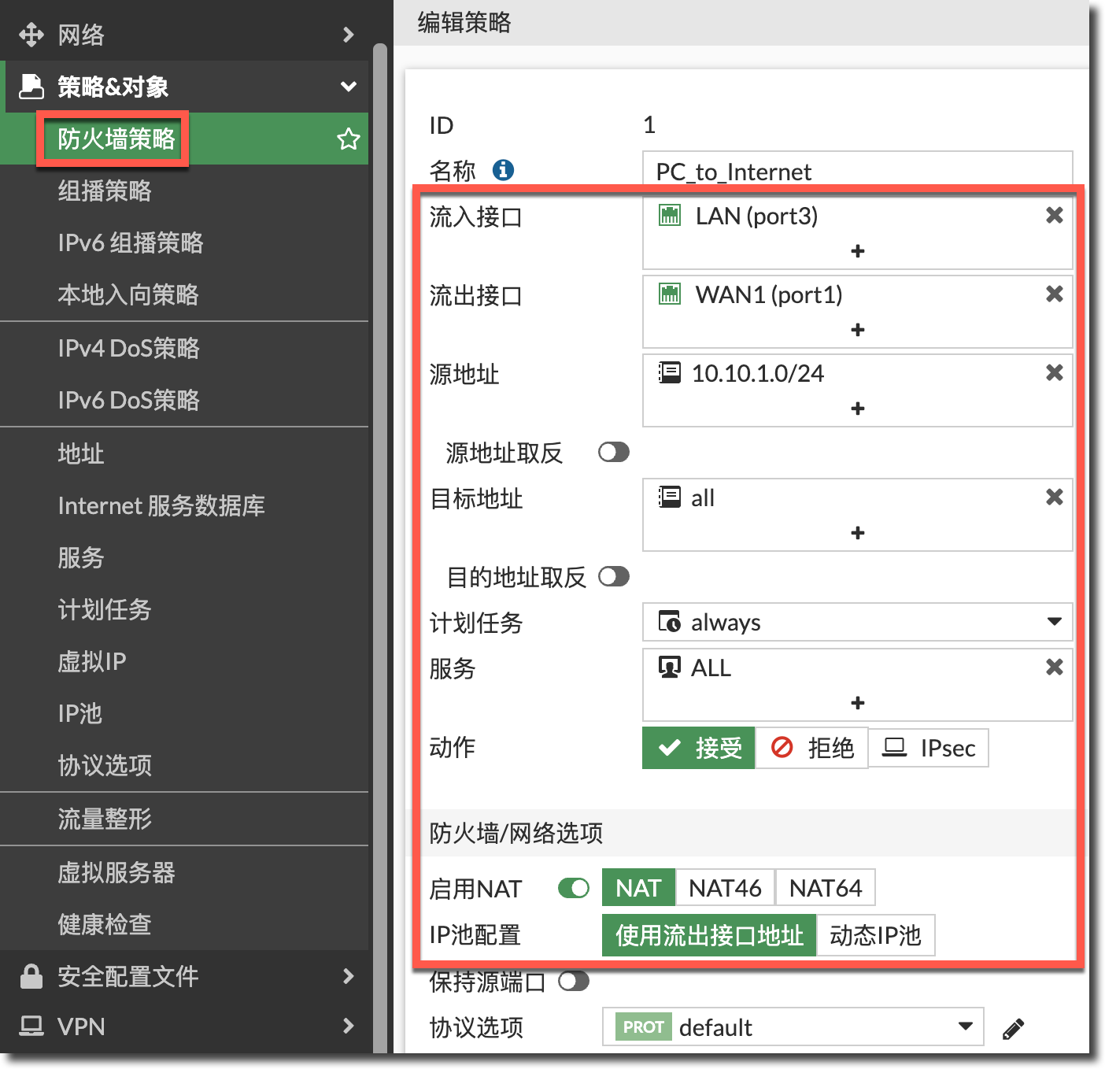The width and height of the screenshot is (1105, 1069).
Task: Click the info icon next to 名称
Action: tap(503, 170)
